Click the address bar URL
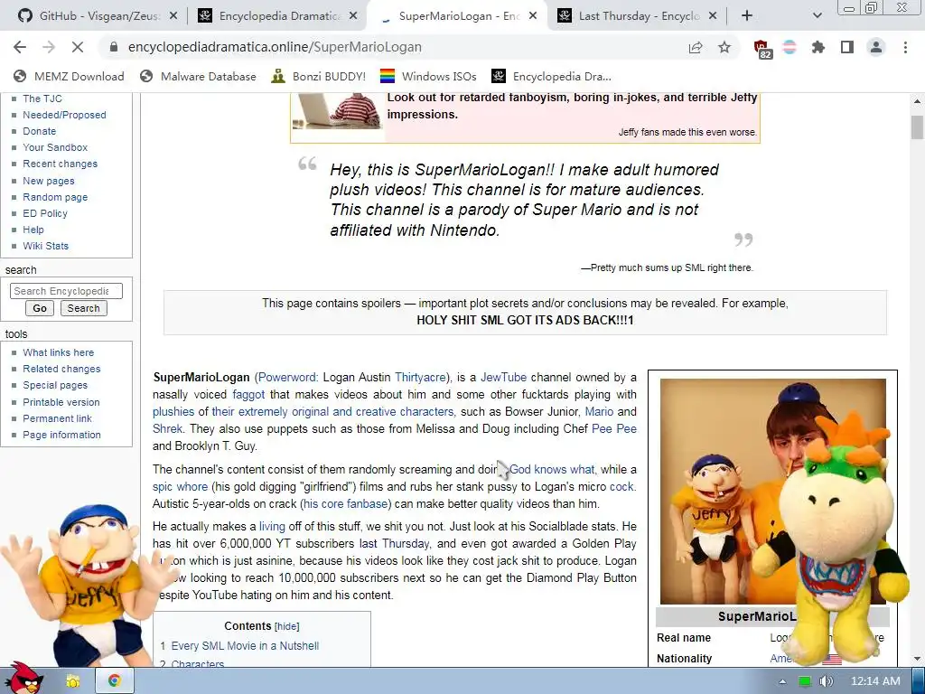Image resolution: width=925 pixels, height=694 pixels. (275, 47)
